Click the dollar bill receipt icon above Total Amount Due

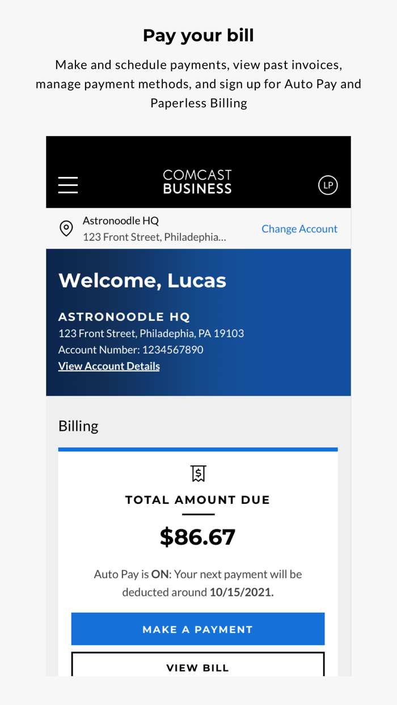click(x=197, y=473)
